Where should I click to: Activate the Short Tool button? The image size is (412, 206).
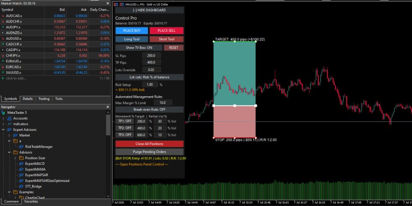(167, 39)
